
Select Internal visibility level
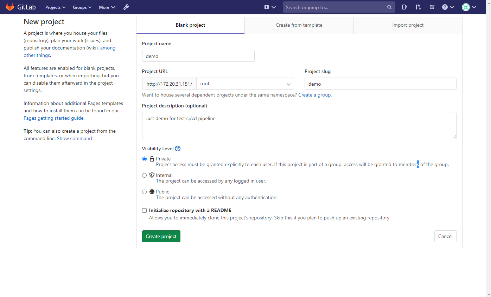pyautogui.click(x=144, y=175)
